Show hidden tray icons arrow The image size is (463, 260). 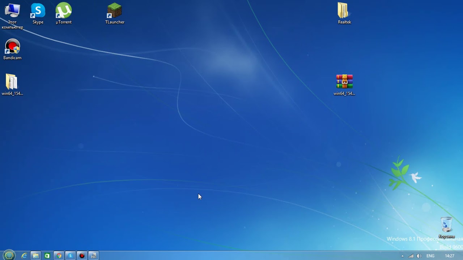pos(403,256)
